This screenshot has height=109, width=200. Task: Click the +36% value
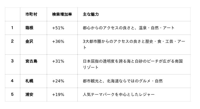[58, 42]
